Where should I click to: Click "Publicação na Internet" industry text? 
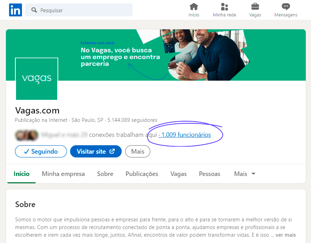41,120
